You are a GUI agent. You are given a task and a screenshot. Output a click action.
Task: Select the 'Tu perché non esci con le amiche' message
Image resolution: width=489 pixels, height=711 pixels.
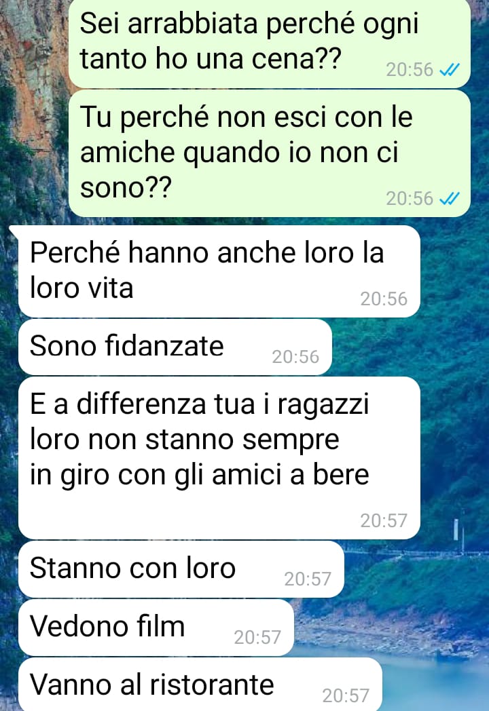pyautogui.click(x=269, y=153)
